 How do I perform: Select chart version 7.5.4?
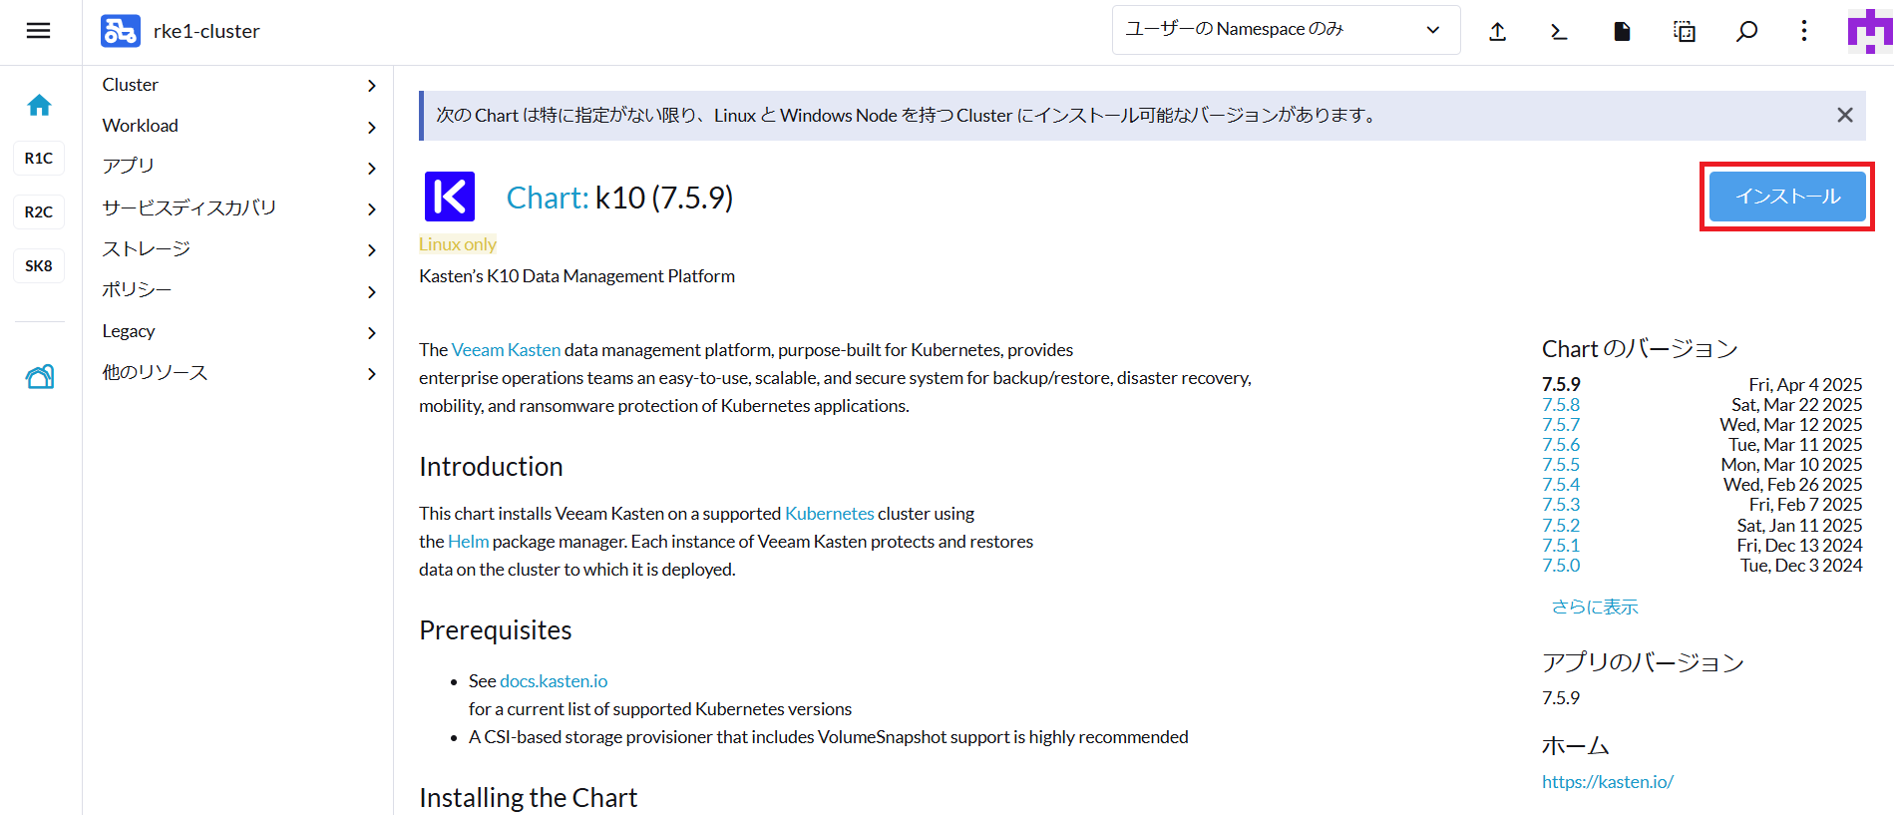[x=1561, y=484]
